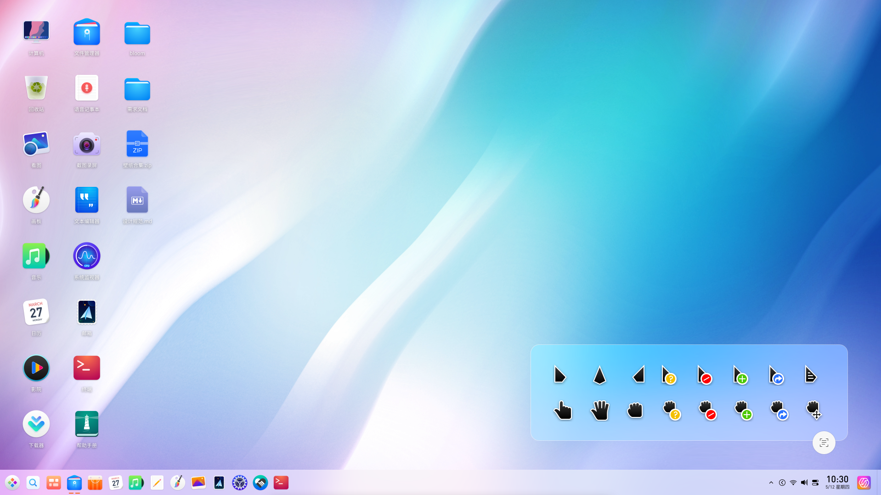Open the quick settings toggles tray icon

(815, 483)
